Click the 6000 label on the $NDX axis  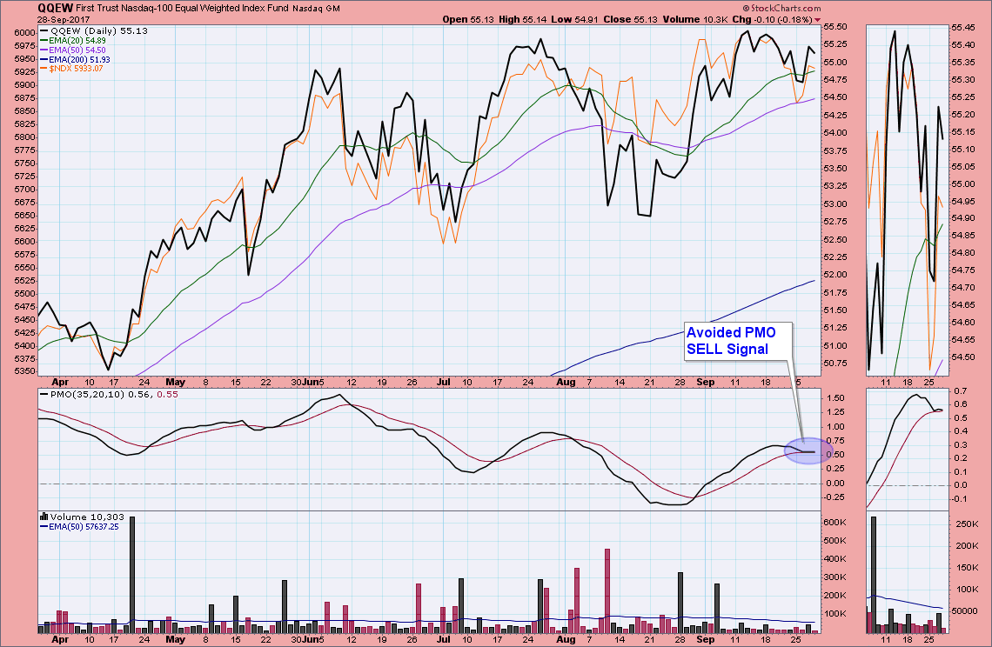(24, 33)
